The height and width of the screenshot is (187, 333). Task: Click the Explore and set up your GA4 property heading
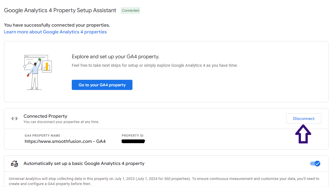coord(115,57)
